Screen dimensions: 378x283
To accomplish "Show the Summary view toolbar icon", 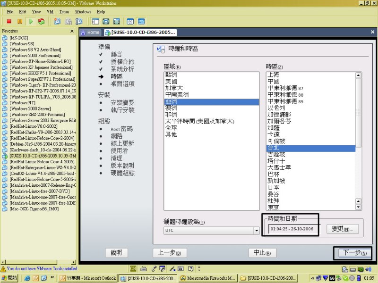I will point(130,21).
